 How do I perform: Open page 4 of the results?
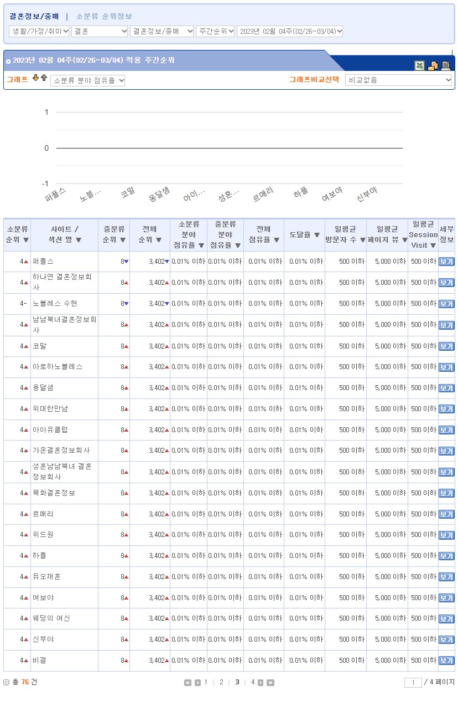(253, 682)
